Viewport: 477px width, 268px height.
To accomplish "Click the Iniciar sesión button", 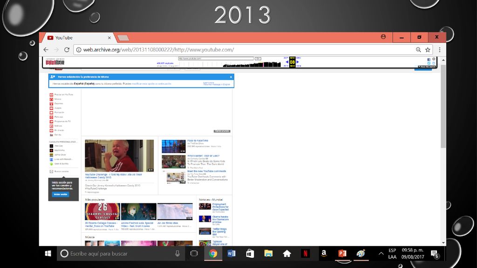I will click(x=60, y=194).
